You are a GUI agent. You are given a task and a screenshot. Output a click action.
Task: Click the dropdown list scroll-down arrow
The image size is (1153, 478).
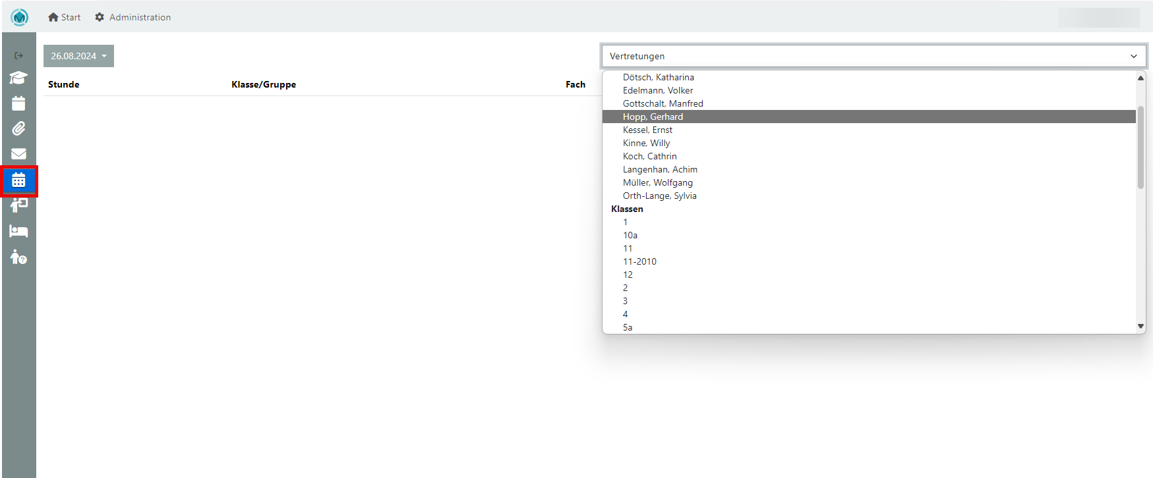click(1140, 327)
